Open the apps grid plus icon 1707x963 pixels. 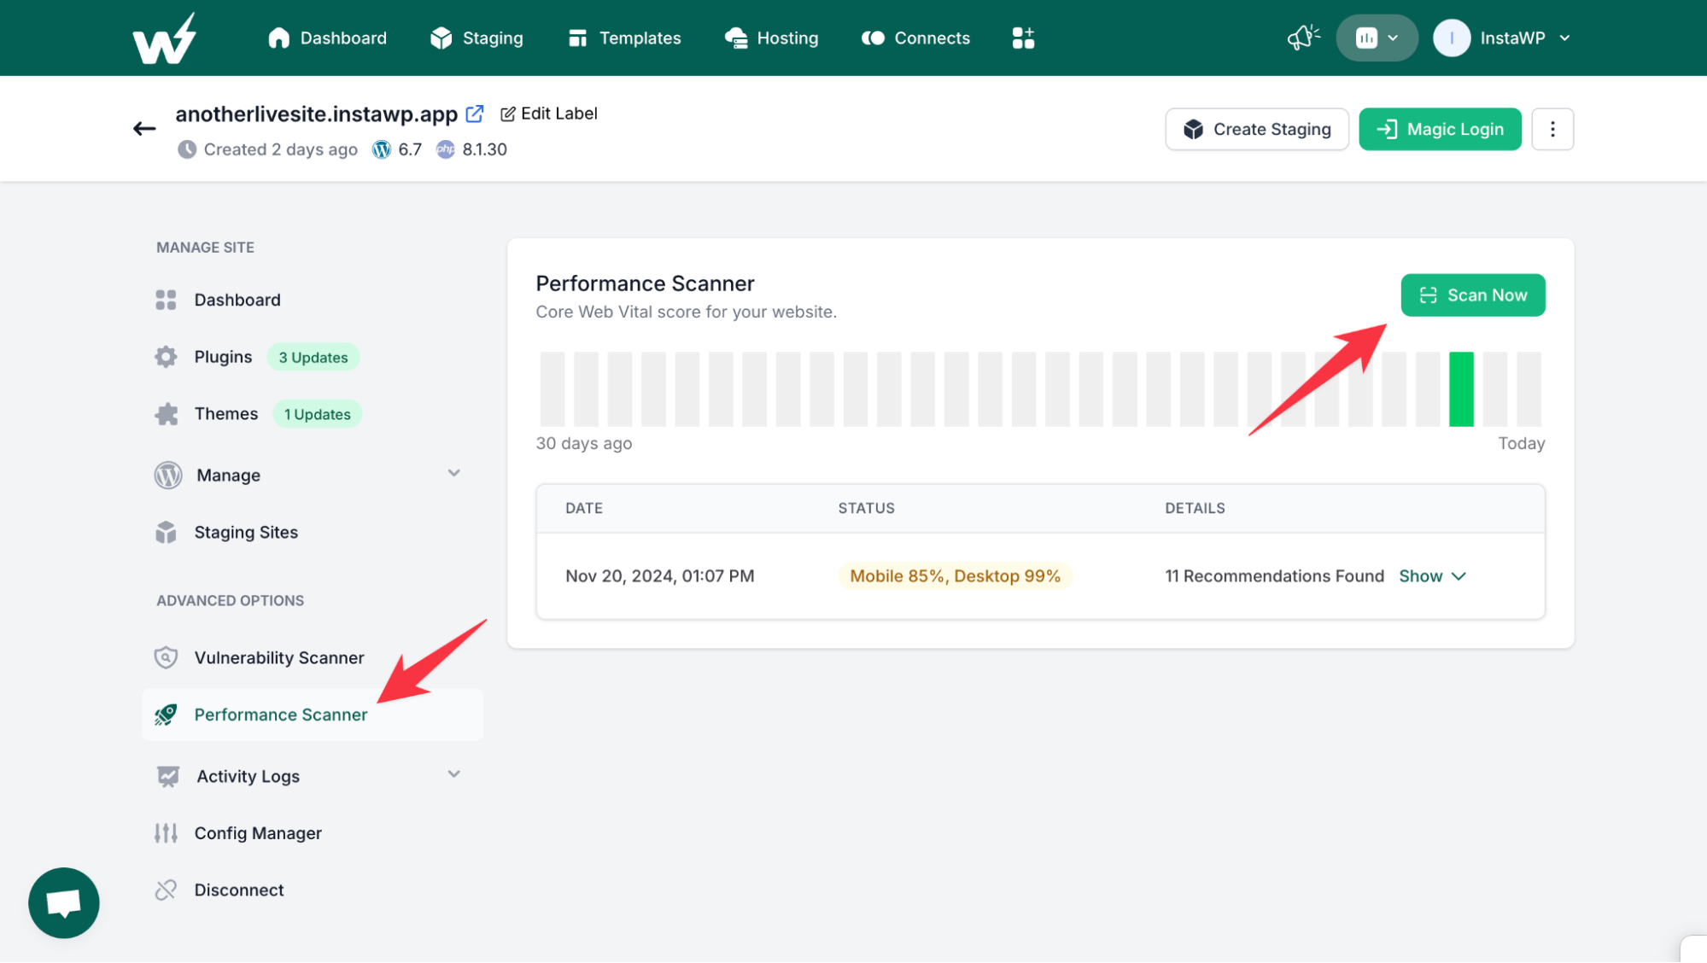click(1023, 38)
